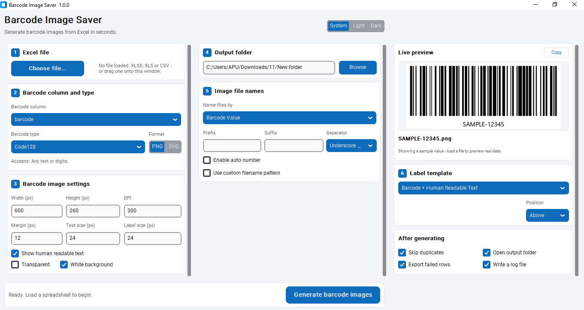Click the Barcode Image Saver app icon in title bar
Image resolution: width=584 pixels, height=310 pixels.
3,5
